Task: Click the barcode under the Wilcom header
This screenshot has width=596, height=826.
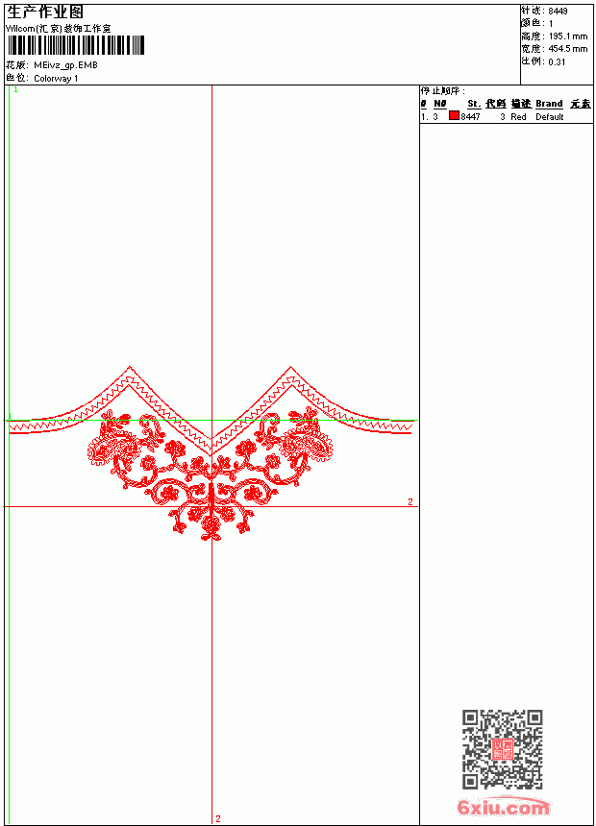Action: point(75,45)
